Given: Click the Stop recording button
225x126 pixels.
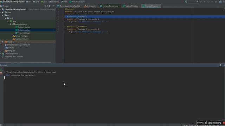Looking at the screenshot, I should (214, 123).
